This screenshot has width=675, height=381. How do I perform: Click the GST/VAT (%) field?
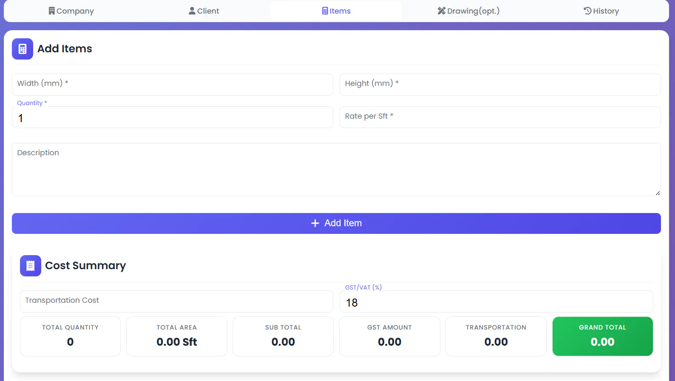(x=496, y=301)
